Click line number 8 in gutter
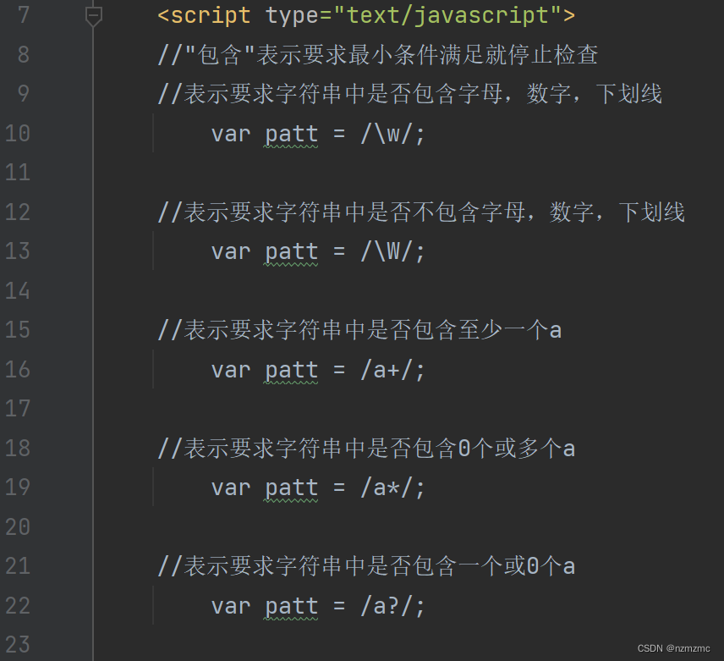The image size is (724, 661). pos(24,54)
